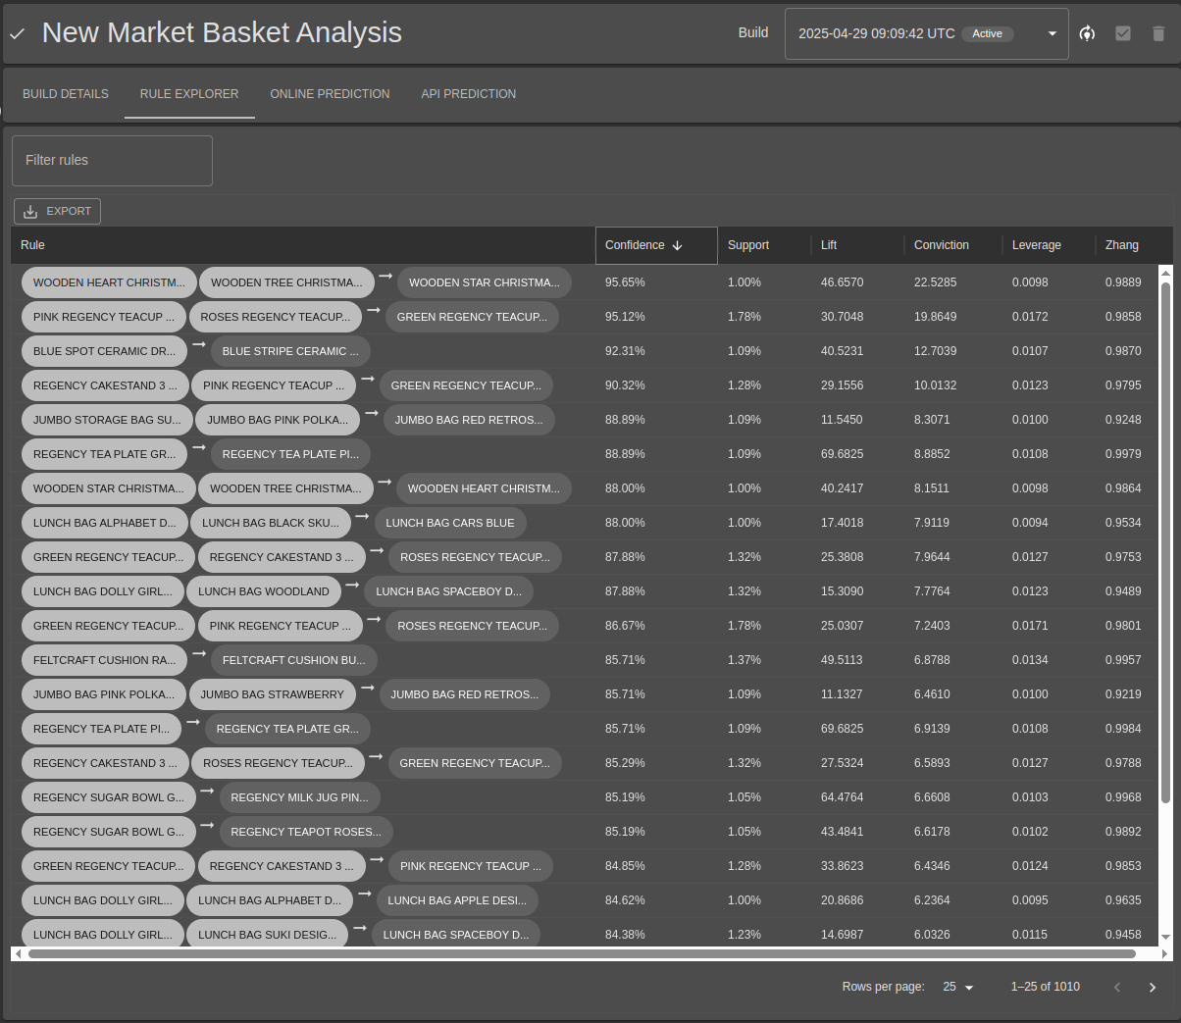Click the horizontal scrollbar thumb
Image resolution: width=1181 pixels, height=1023 pixels.
[x=582, y=953]
